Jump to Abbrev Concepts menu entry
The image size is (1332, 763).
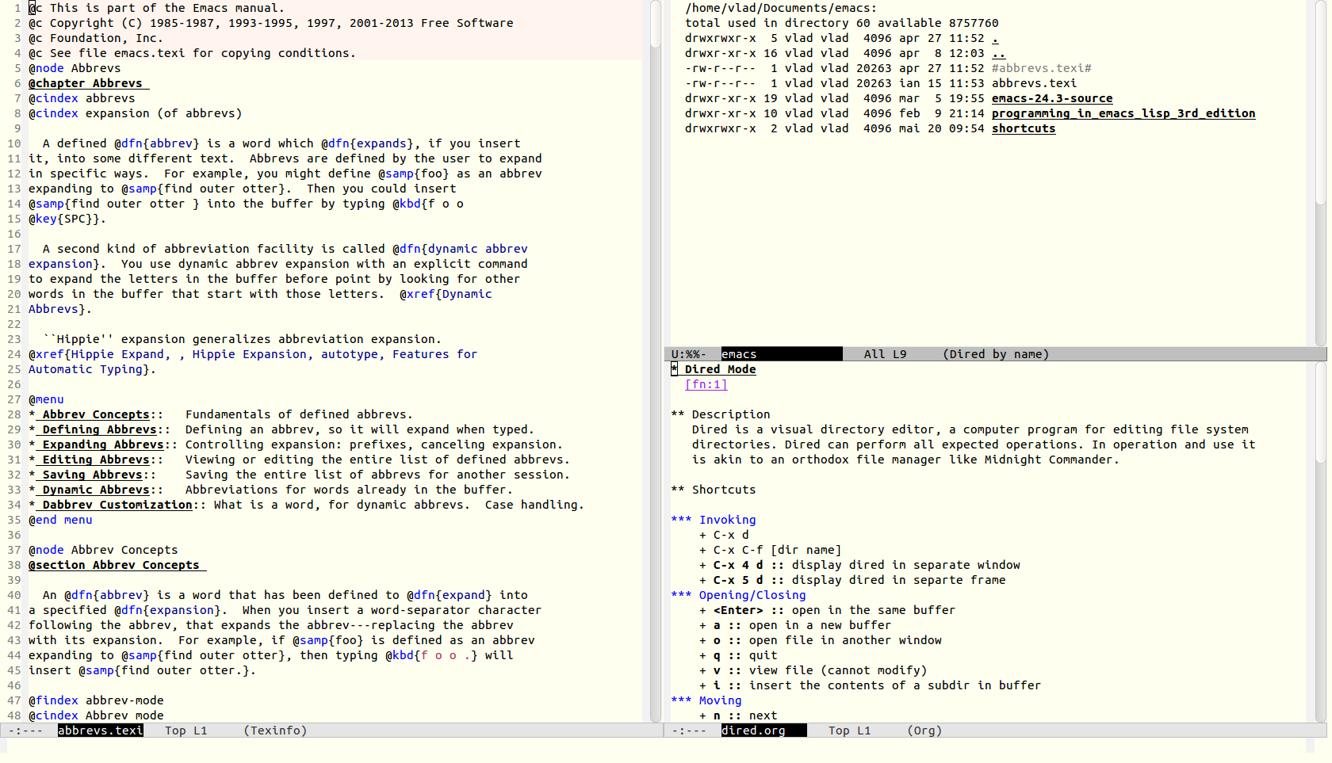point(95,414)
